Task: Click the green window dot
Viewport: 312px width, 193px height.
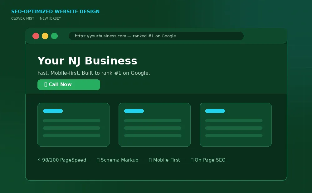Action: [x=55, y=36]
